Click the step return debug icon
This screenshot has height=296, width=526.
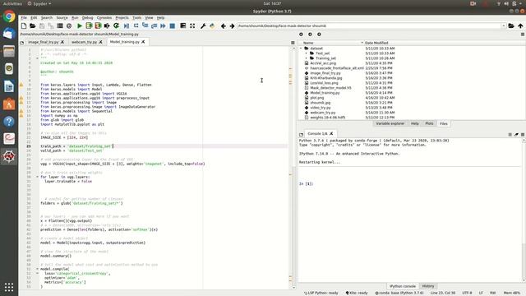tap(154, 25)
